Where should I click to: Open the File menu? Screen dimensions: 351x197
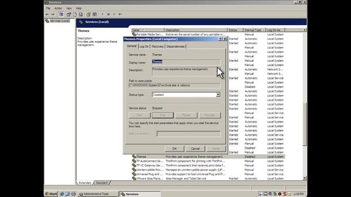point(48,8)
